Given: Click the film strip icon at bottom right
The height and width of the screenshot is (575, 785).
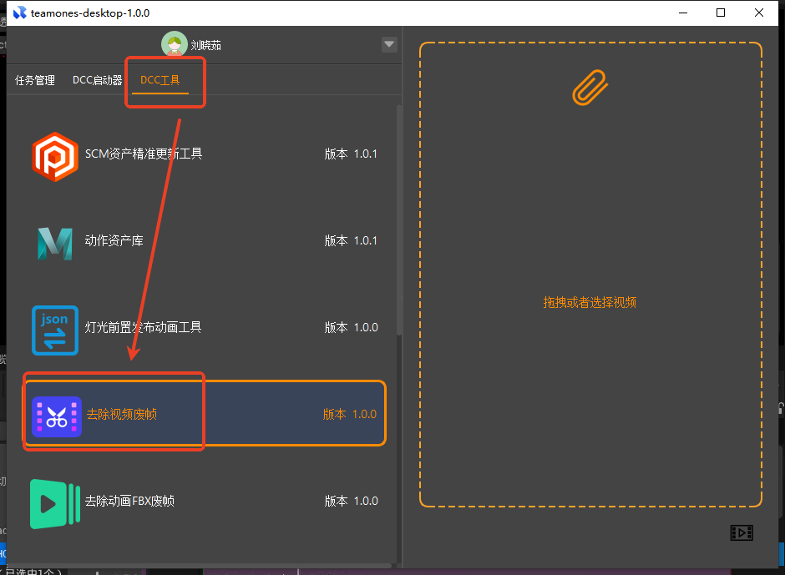Looking at the screenshot, I should click(x=741, y=532).
